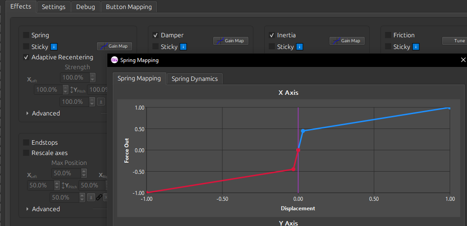Click the top Strength 100.0% field

[x=78, y=78]
